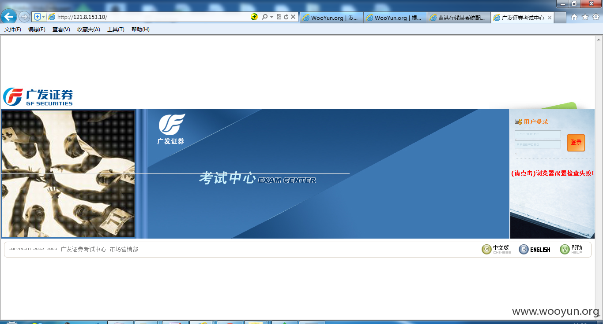603x324 pixels.
Task: Open the 收藏夹(A) menu
Action: coord(89,29)
